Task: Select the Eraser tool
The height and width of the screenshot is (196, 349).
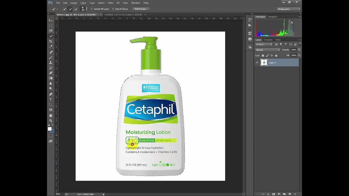Action: pyautogui.click(x=51, y=73)
